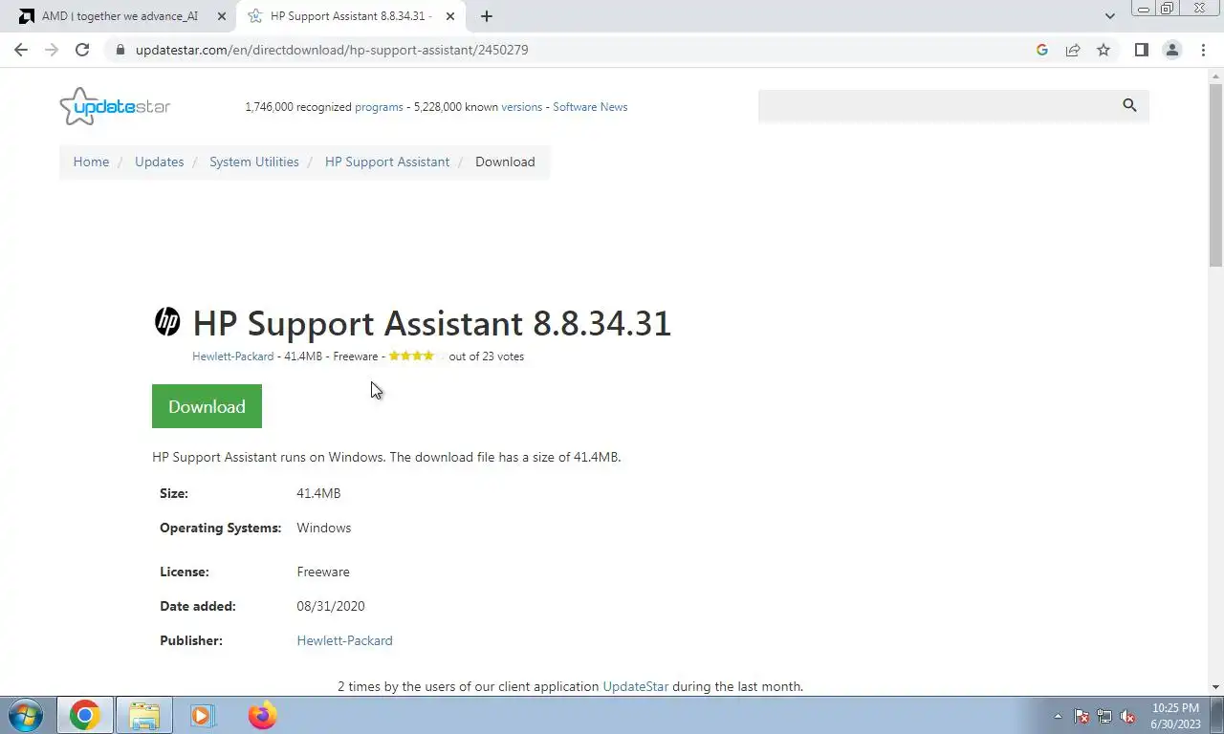
Task: Click the 41.4MB size value
Action: (318, 493)
